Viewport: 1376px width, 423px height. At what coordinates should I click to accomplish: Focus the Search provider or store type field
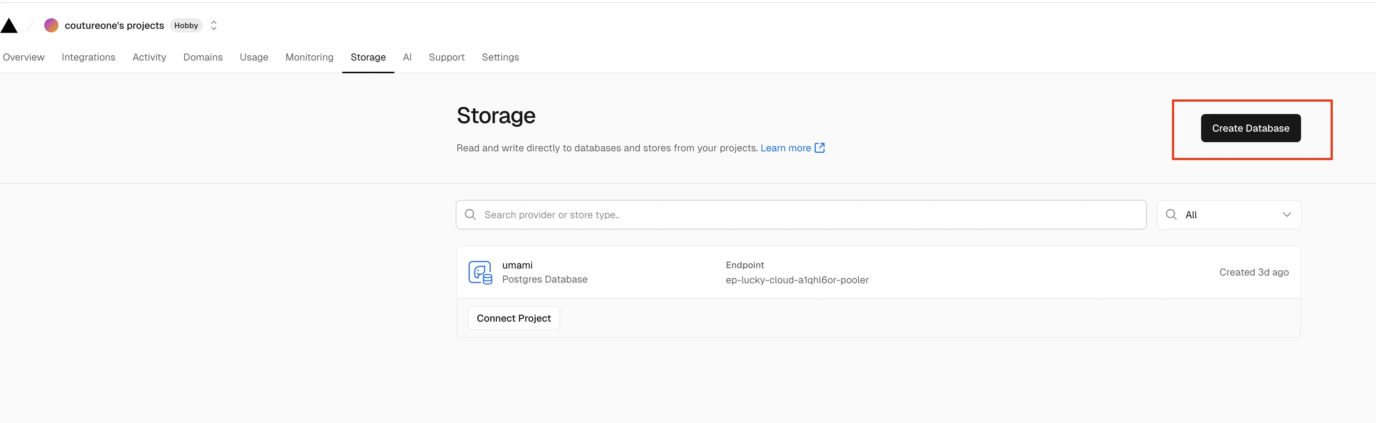click(801, 215)
